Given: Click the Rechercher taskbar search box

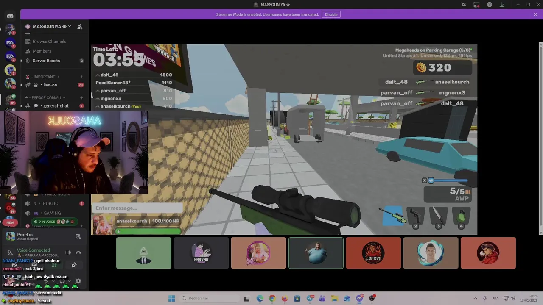Looking at the screenshot, I should pyautogui.click(x=209, y=298).
